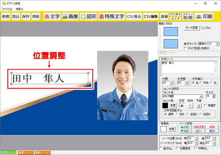The height and width of the screenshot is (155, 221).
Task: Toggle bold (B) font style
Action: (x=182, y=105)
